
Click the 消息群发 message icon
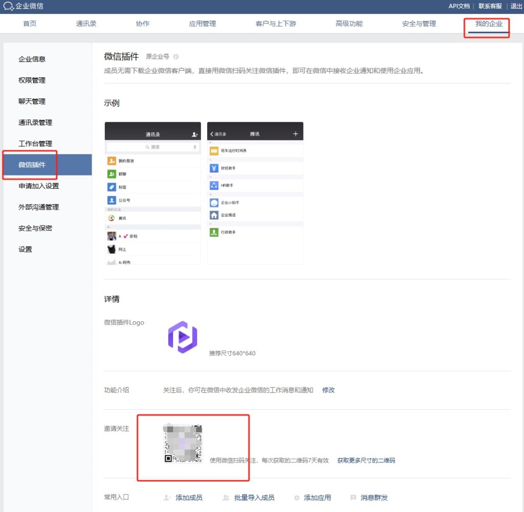(353, 498)
